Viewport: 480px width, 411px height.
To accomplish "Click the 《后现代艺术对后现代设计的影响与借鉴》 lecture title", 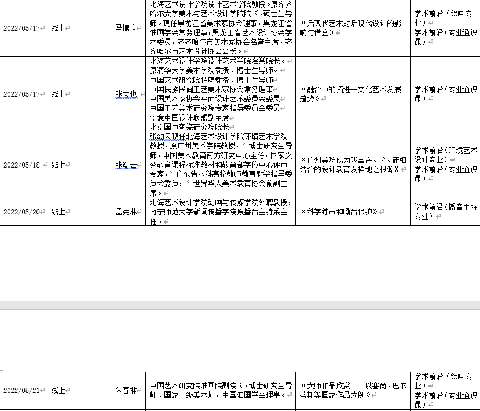I will point(351,28).
